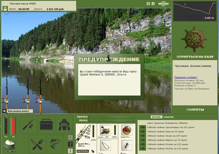The height and width of the screenshot is (154, 219).
Task: Open the caught fish icon
Action: (55, 144)
